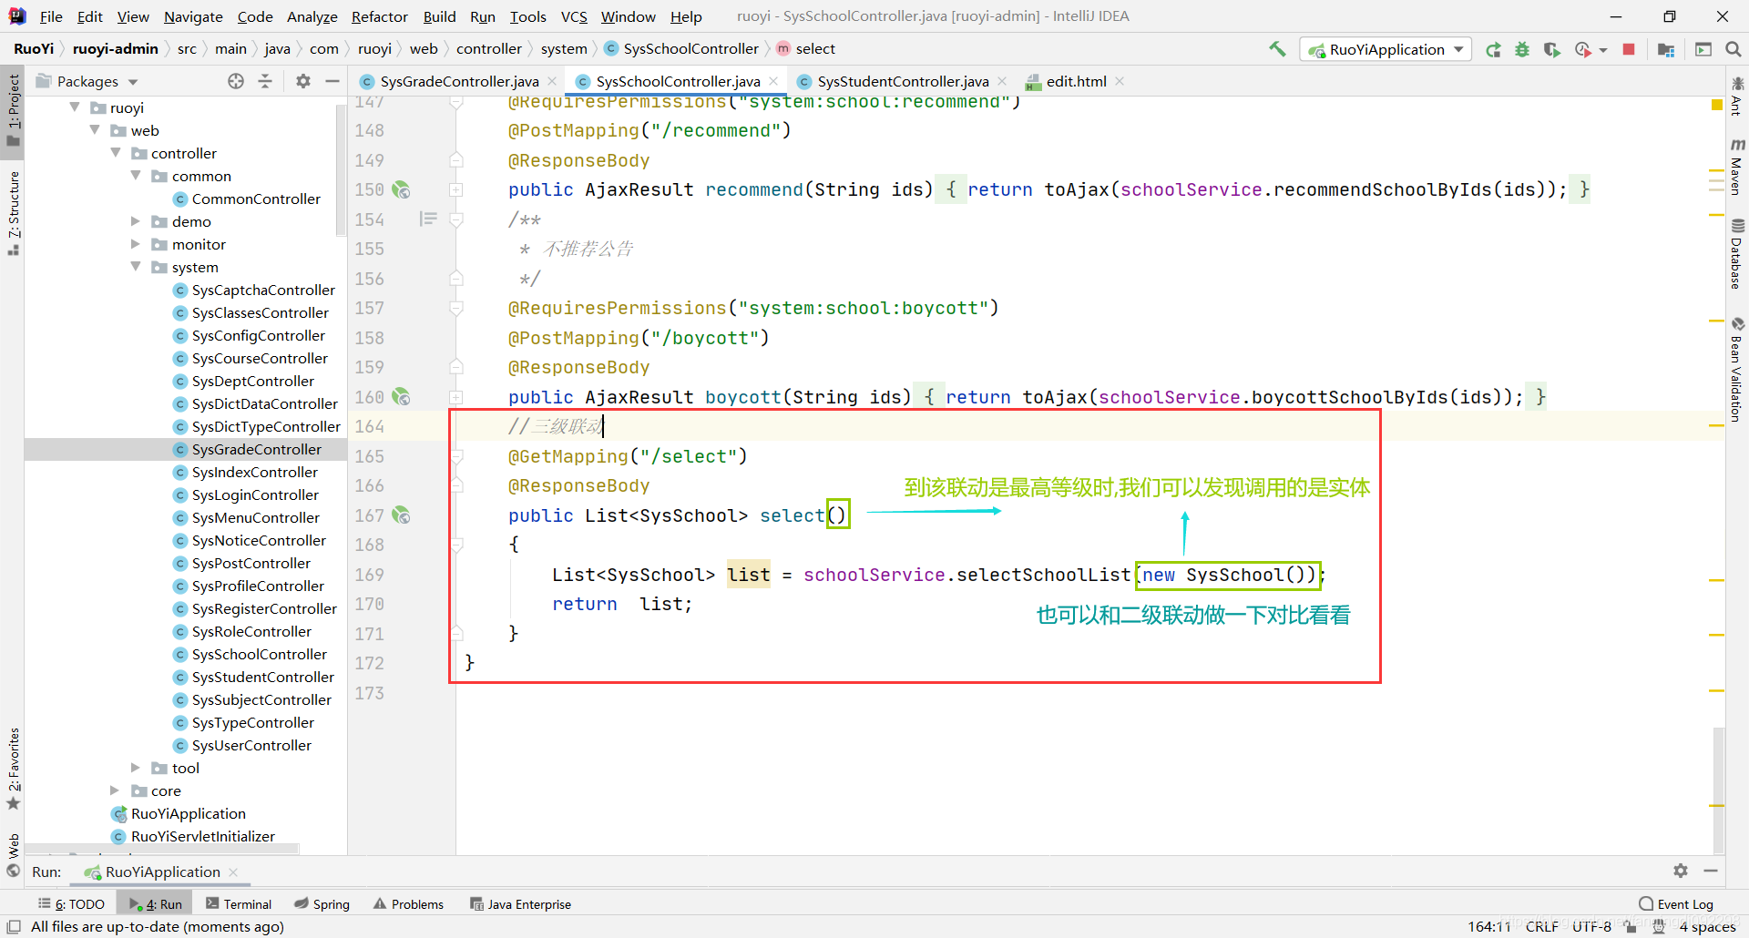Open the Maven tool window
This screenshot has height=938, width=1749.
point(1737,167)
